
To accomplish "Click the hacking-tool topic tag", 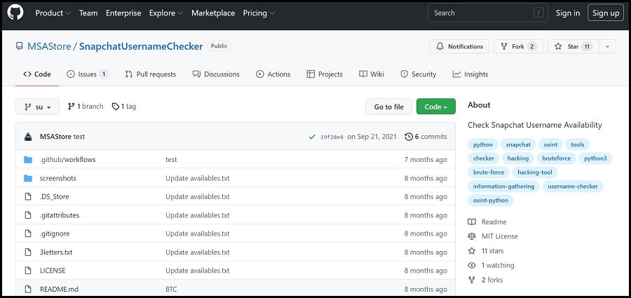I will tap(535, 172).
